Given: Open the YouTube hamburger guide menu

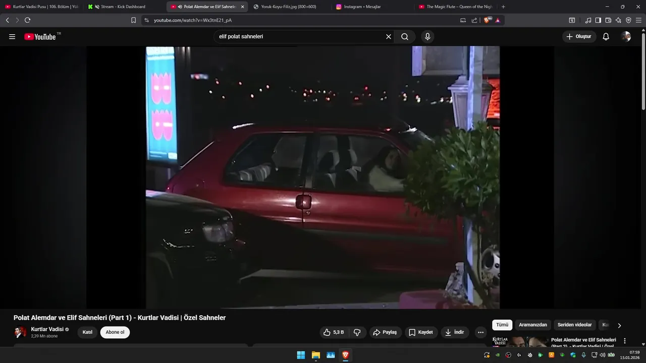Looking at the screenshot, I should point(12,37).
